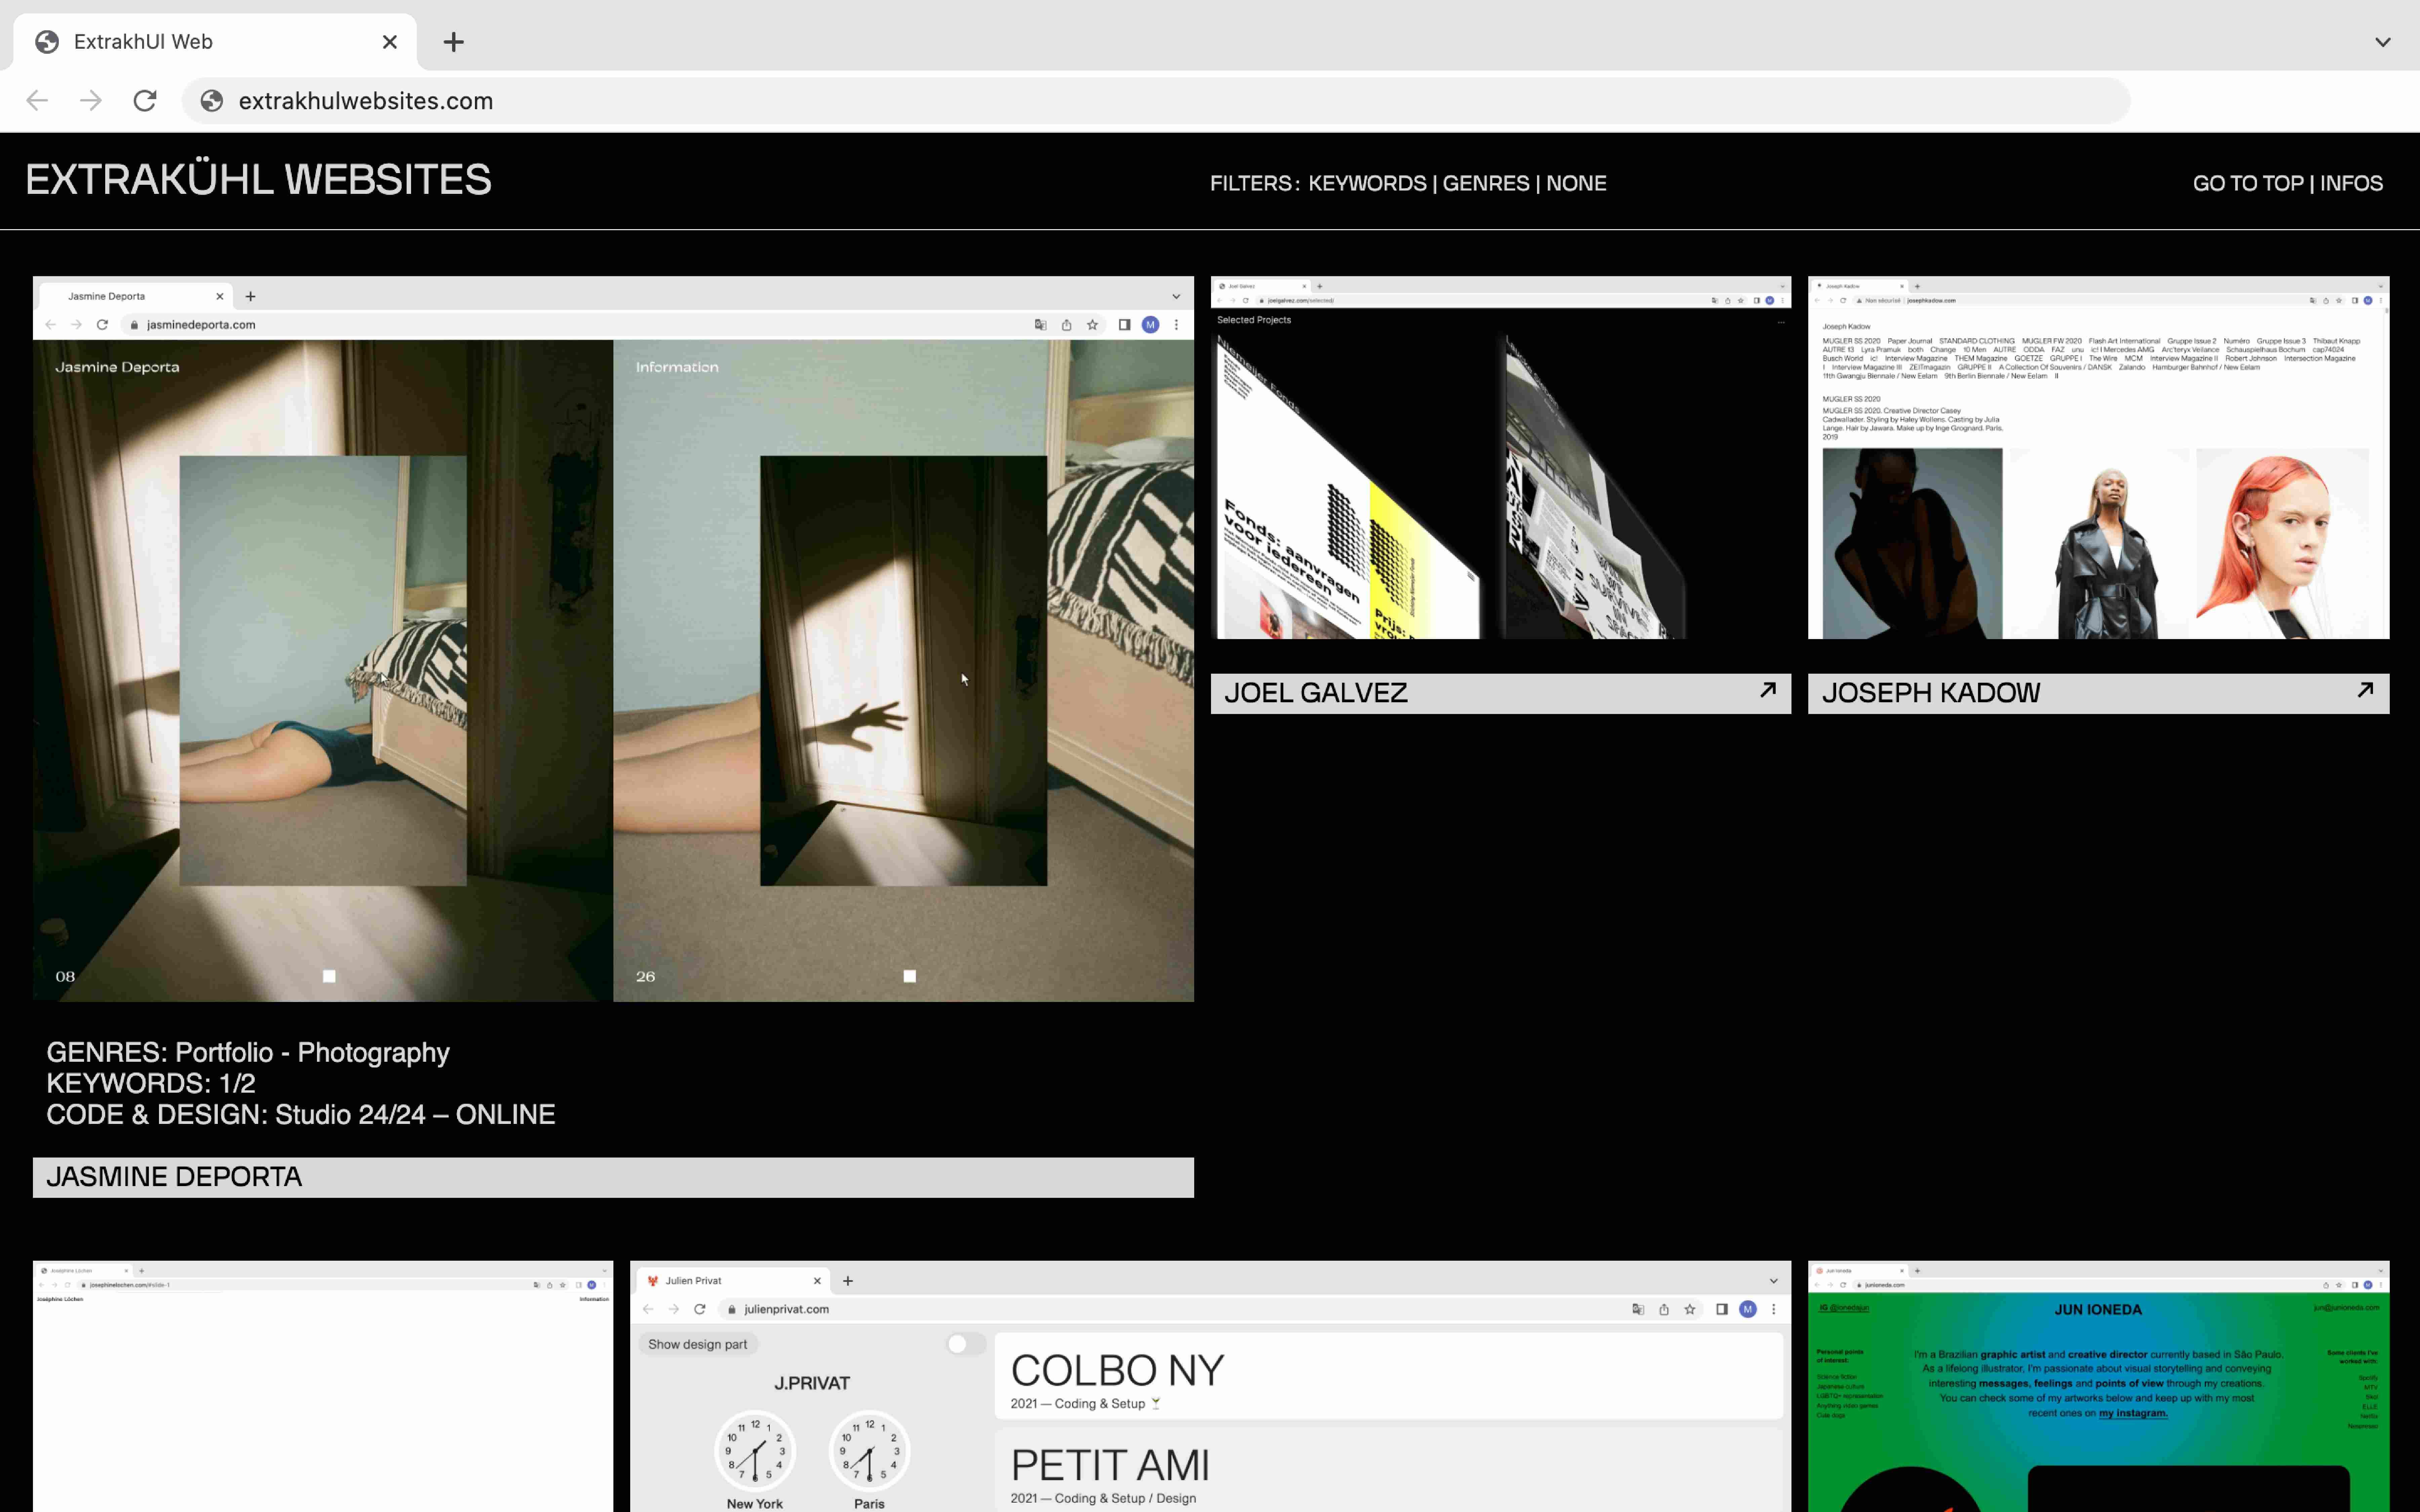Click the star bookmark icon in Julien Privat preview
Screen dimensions: 2420x1512
pos(1690,1309)
